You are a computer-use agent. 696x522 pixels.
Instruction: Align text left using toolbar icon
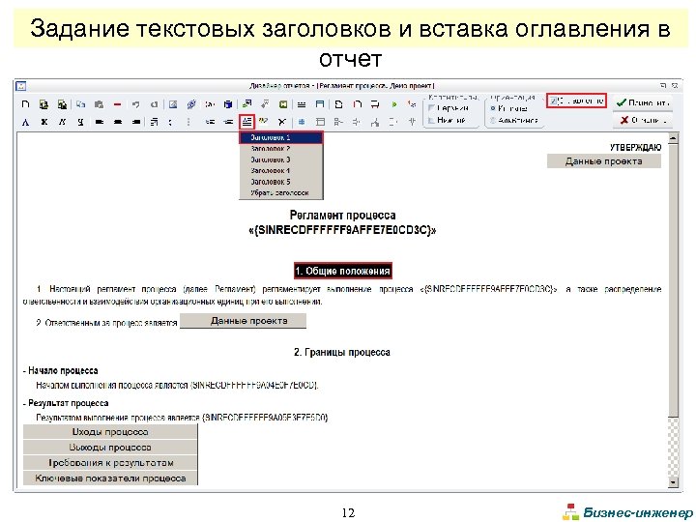99,122
